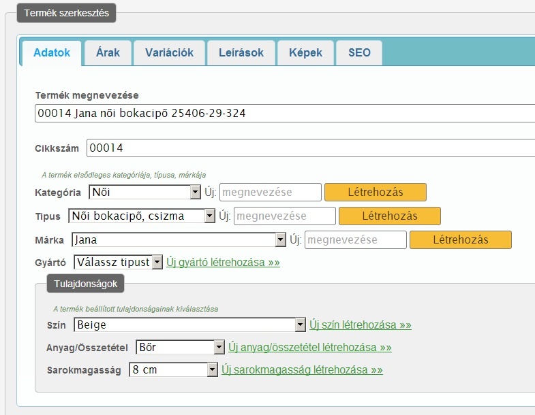Click the Szín field label
The width and height of the screenshot is (535, 415).
[57, 325]
